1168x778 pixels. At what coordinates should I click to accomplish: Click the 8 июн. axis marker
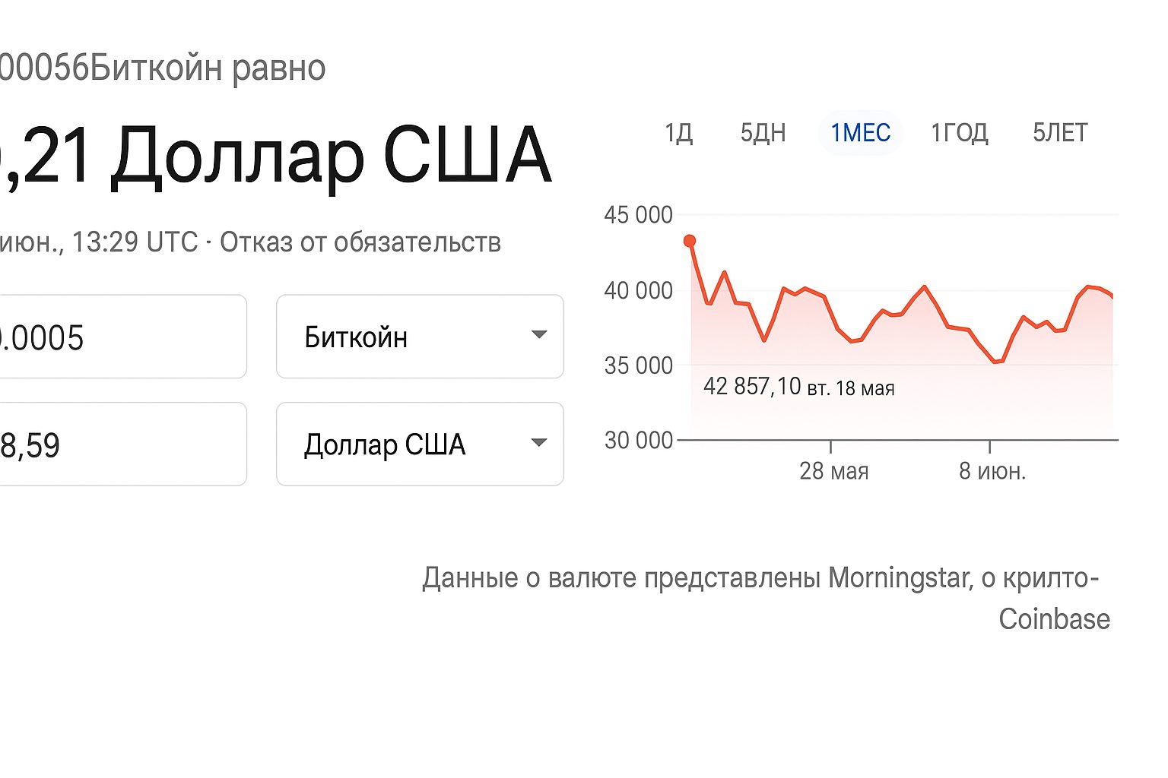[x=992, y=471]
